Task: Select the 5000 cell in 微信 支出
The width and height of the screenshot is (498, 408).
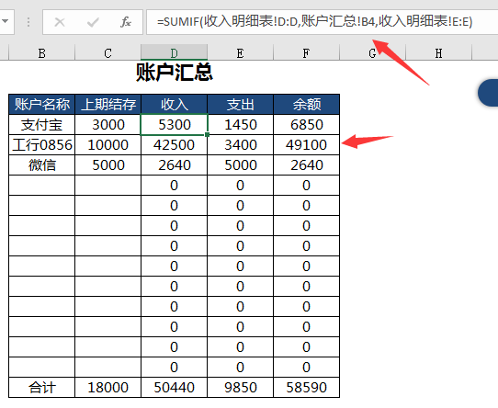Action: [x=240, y=164]
